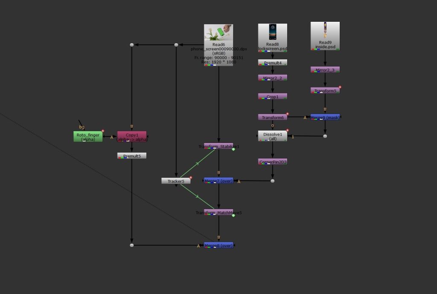Select the Read8 lockscreen.psd node
This screenshot has height=294, width=437.
coord(273,38)
